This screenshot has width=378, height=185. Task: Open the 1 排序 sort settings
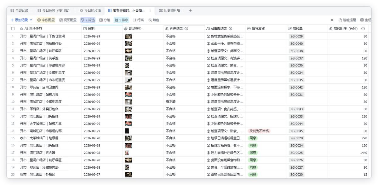coord(122,20)
